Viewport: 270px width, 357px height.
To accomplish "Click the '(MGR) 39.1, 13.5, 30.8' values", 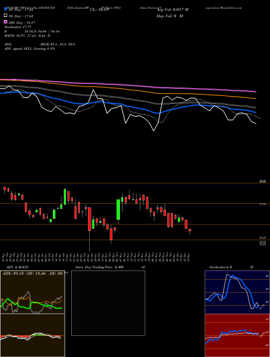I will (x=57, y=44).
